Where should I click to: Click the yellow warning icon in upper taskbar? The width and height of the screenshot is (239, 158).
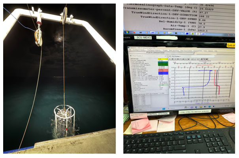click(192, 33)
